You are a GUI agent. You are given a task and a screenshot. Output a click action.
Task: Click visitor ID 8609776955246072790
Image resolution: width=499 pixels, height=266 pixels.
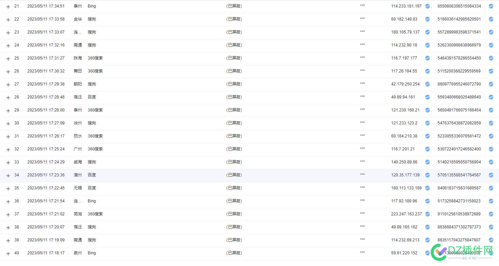(x=459, y=84)
